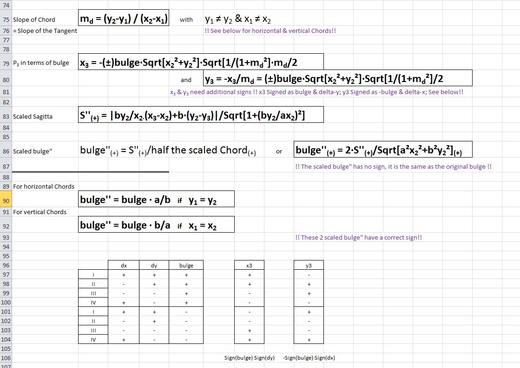Click the row 90 header
520x368 pixels.
click(6, 200)
